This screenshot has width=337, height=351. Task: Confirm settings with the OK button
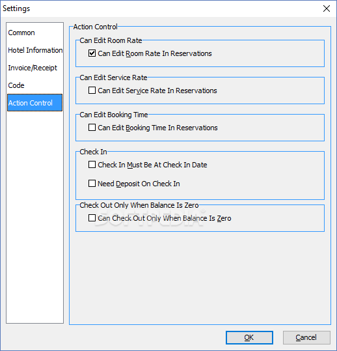point(249,337)
